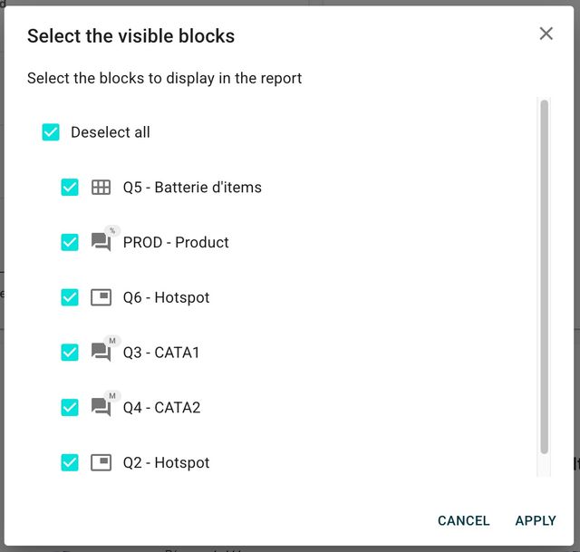Select the Q4 - CATA2 label text
This screenshot has width=580, height=552.
pos(161,408)
